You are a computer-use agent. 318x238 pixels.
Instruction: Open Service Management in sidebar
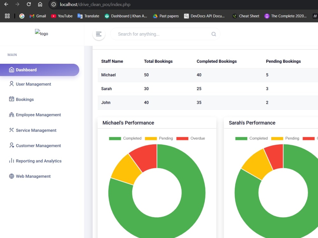pos(33,130)
